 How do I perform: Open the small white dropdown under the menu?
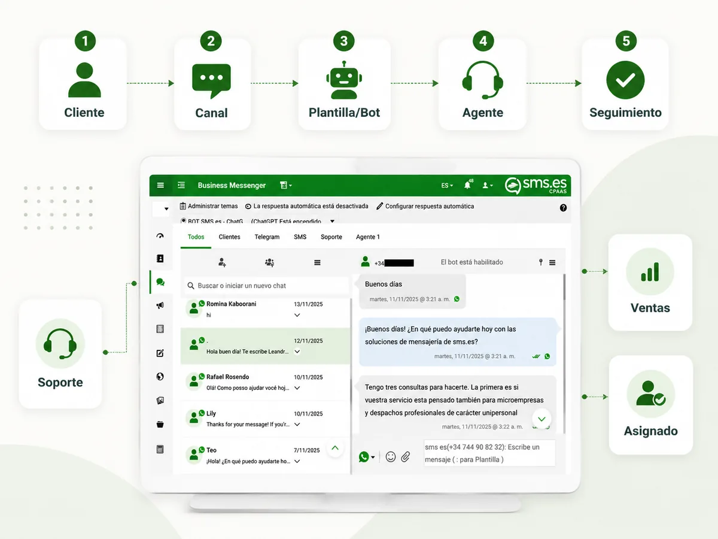(x=161, y=209)
